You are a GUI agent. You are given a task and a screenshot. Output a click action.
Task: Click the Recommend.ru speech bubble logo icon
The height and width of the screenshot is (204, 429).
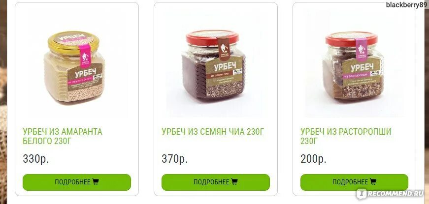[361, 194]
